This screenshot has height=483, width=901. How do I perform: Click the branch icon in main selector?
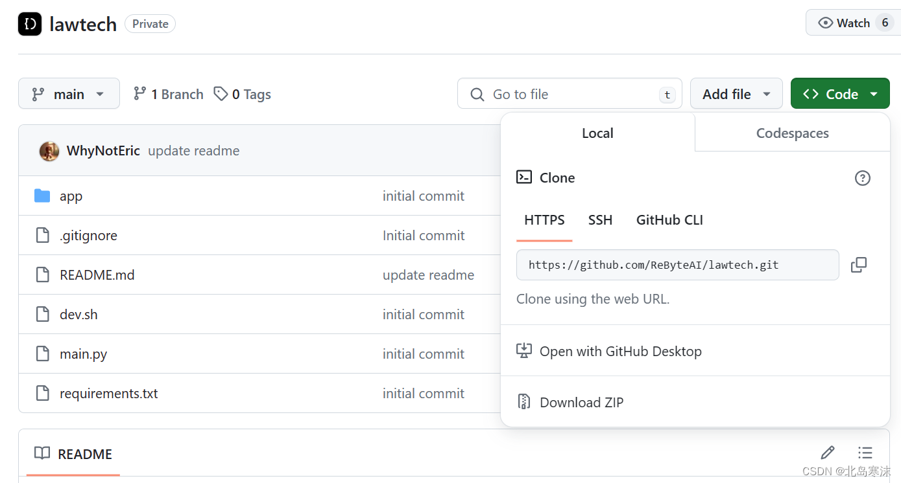38,94
